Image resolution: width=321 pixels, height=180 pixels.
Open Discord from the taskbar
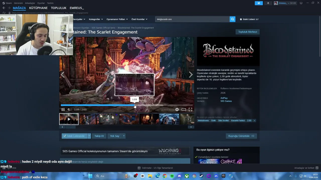click(x=179, y=176)
